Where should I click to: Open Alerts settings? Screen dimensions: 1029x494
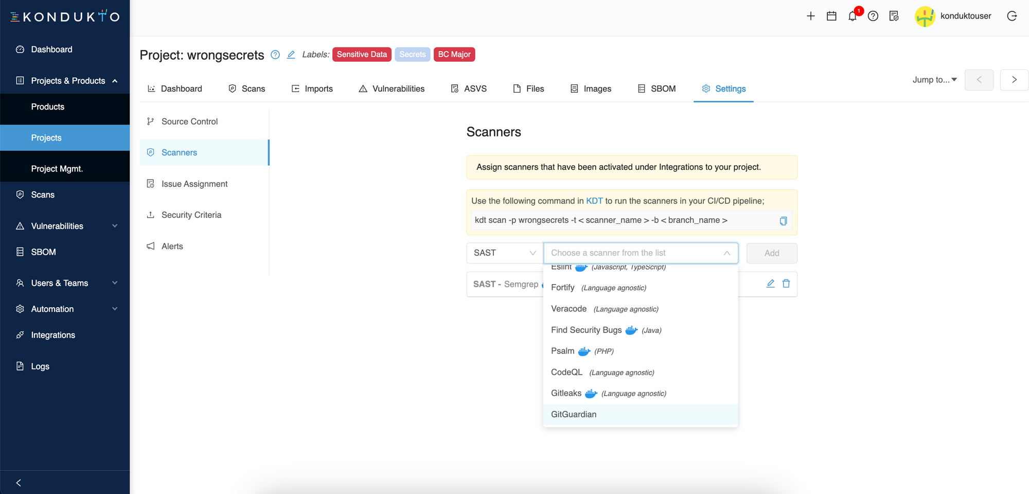(x=204, y=246)
